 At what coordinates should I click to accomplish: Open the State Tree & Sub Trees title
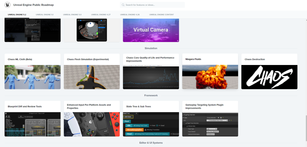point(139,106)
